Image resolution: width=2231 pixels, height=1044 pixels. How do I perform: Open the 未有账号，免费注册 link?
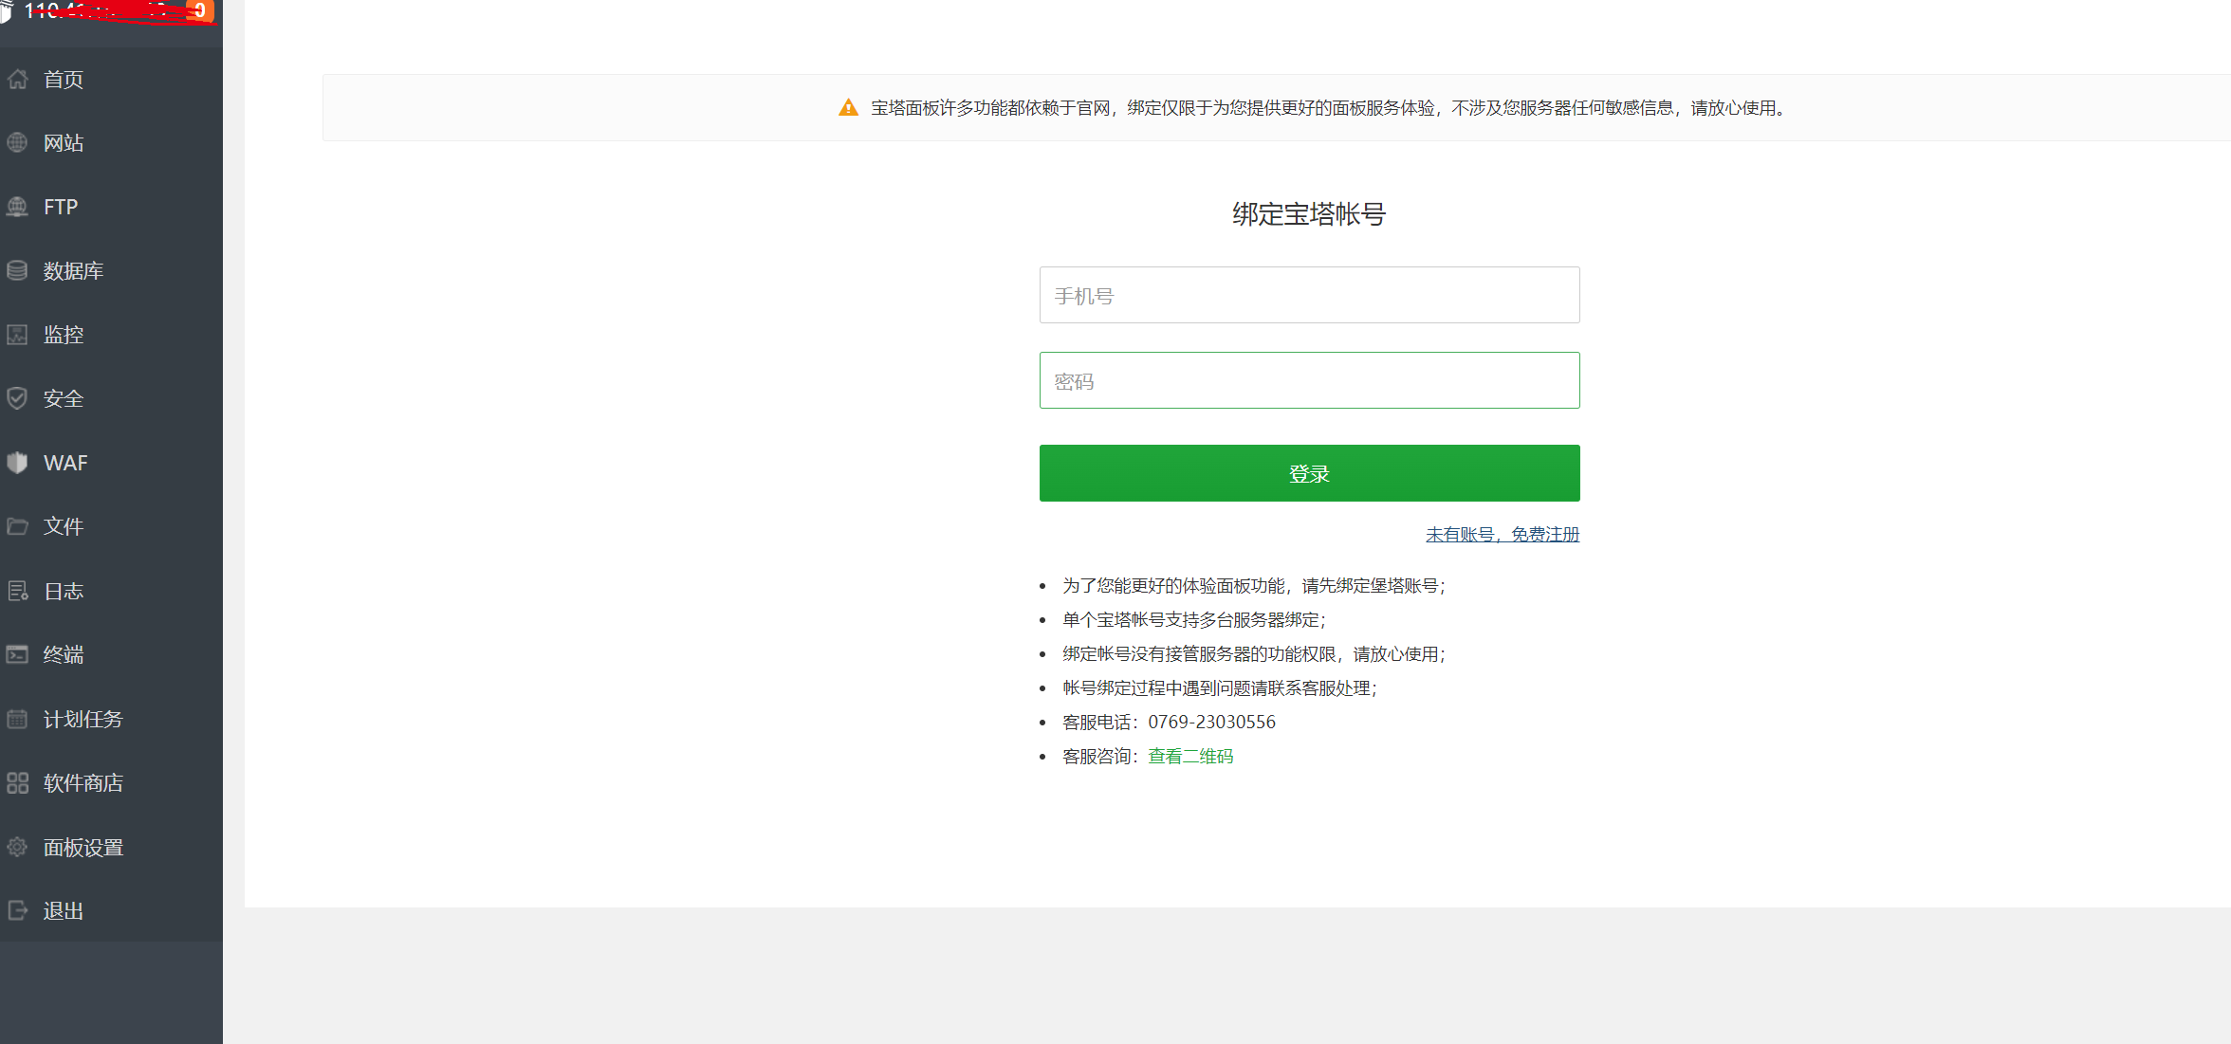(x=1503, y=535)
